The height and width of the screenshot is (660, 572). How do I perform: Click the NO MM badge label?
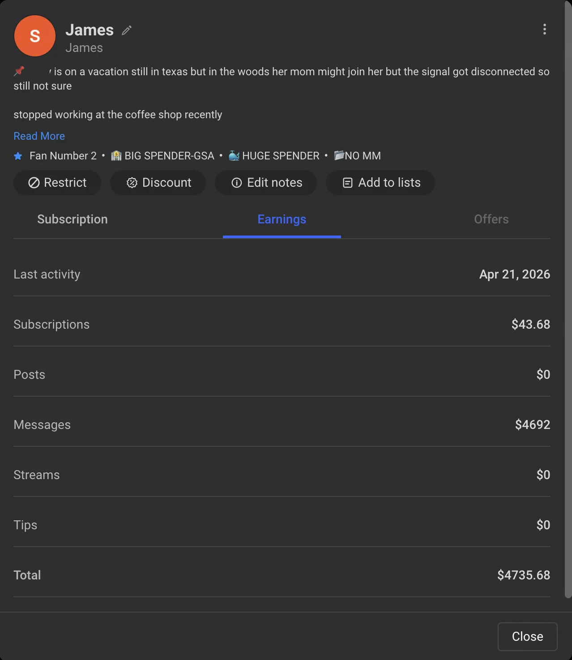tap(357, 156)
